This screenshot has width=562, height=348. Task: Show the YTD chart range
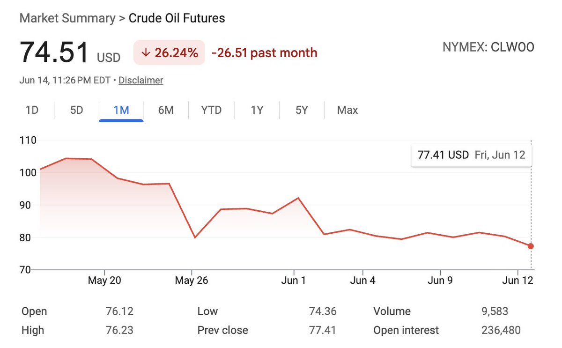pyautogui.click(x=211, y=111)
